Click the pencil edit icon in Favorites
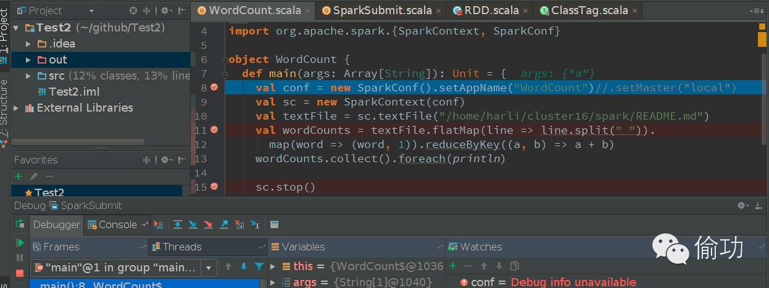 [x=34, y=176]
